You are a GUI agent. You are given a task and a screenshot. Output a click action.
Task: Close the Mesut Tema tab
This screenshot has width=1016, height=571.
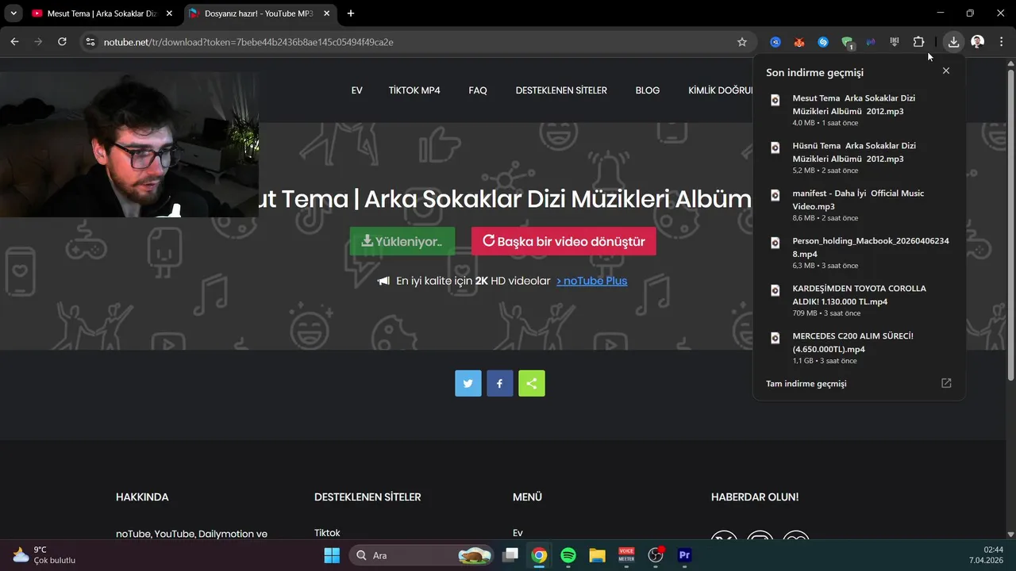click(x=168, y=13)
